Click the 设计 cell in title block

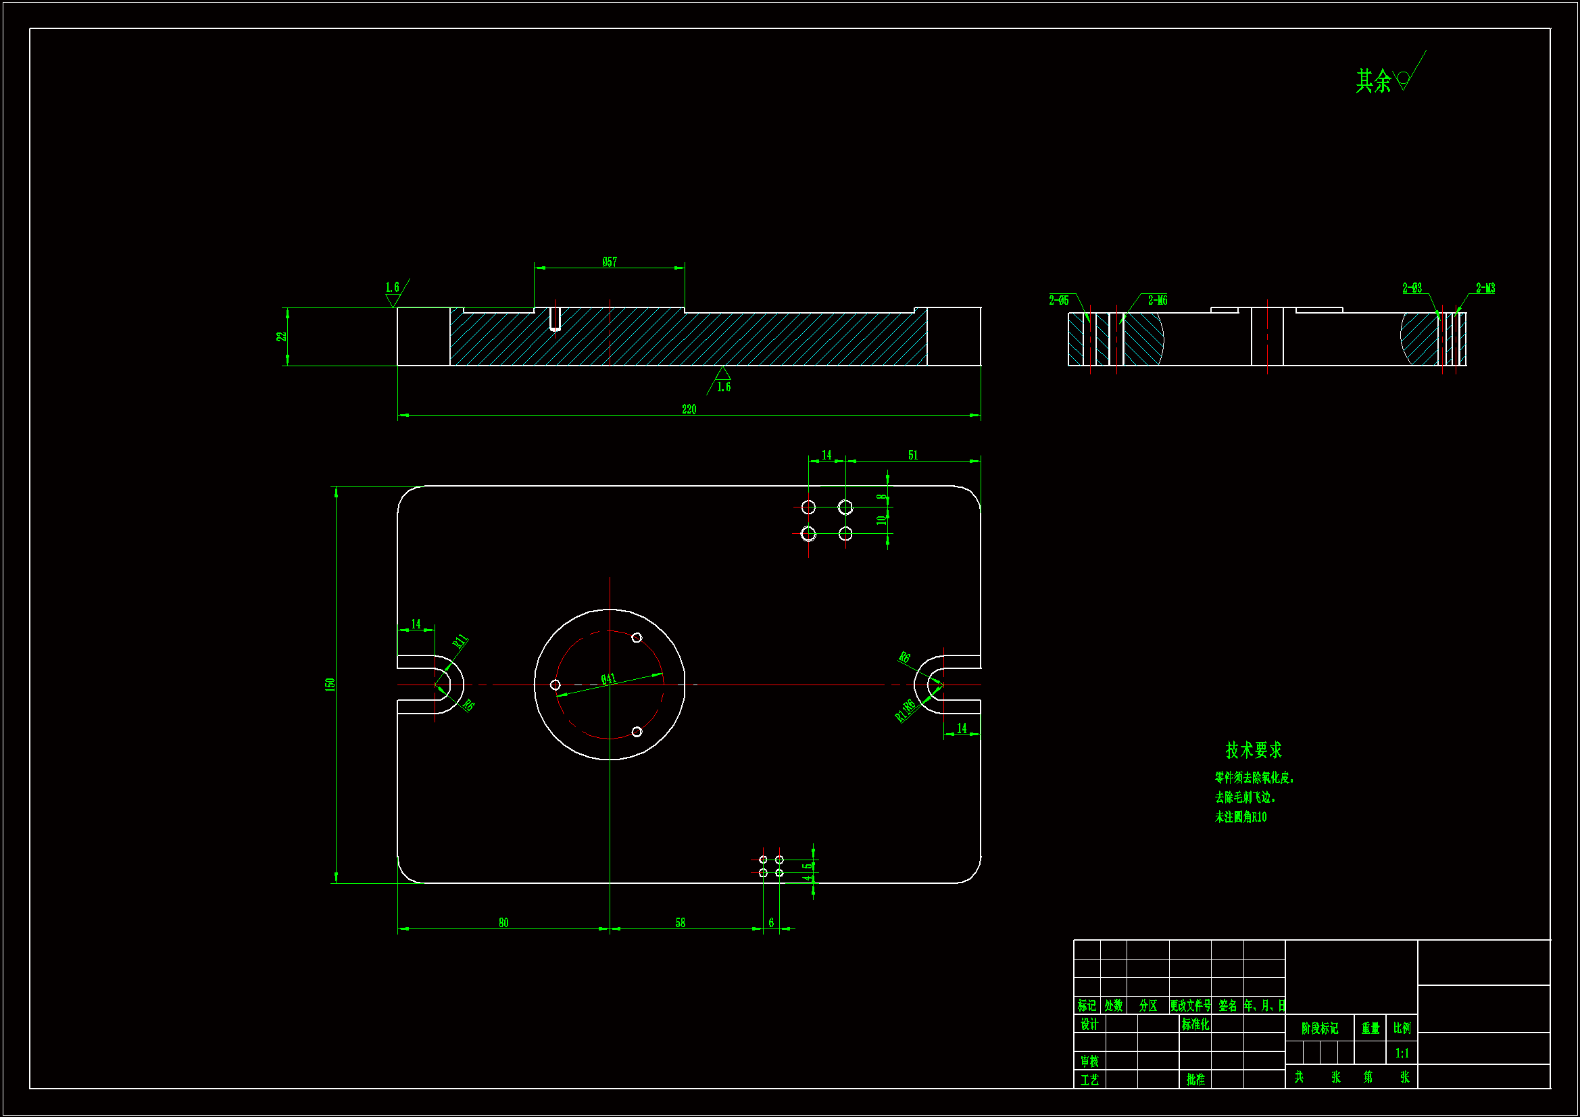[1089, 1024]
